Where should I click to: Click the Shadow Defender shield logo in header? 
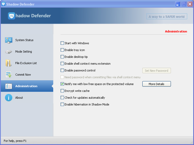(x=12, y=16)
